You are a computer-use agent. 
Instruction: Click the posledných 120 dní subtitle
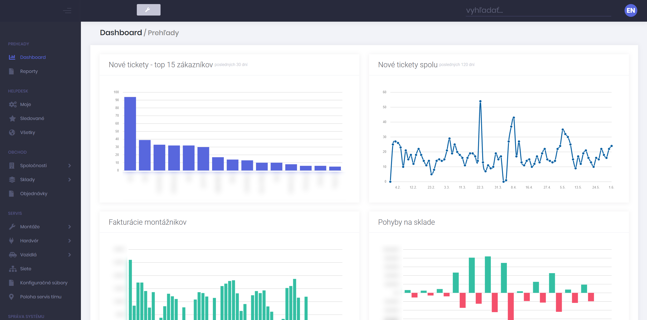point(457,65)
